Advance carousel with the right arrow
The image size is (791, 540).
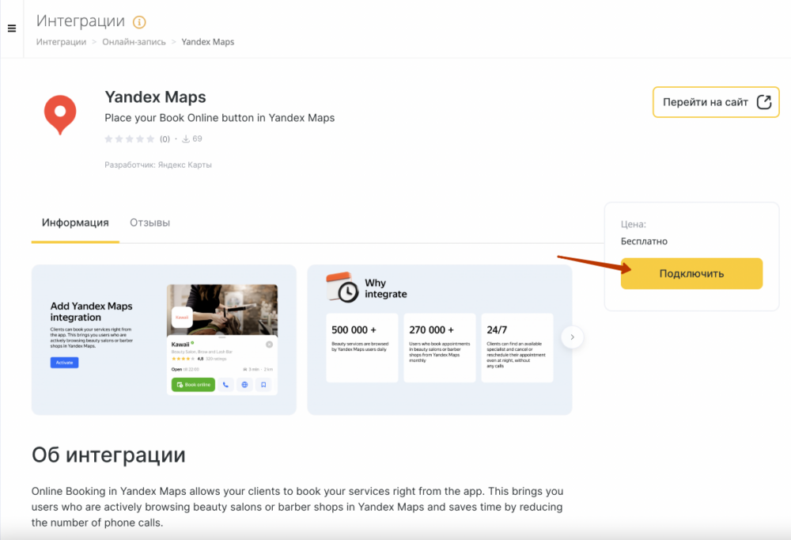572,337
